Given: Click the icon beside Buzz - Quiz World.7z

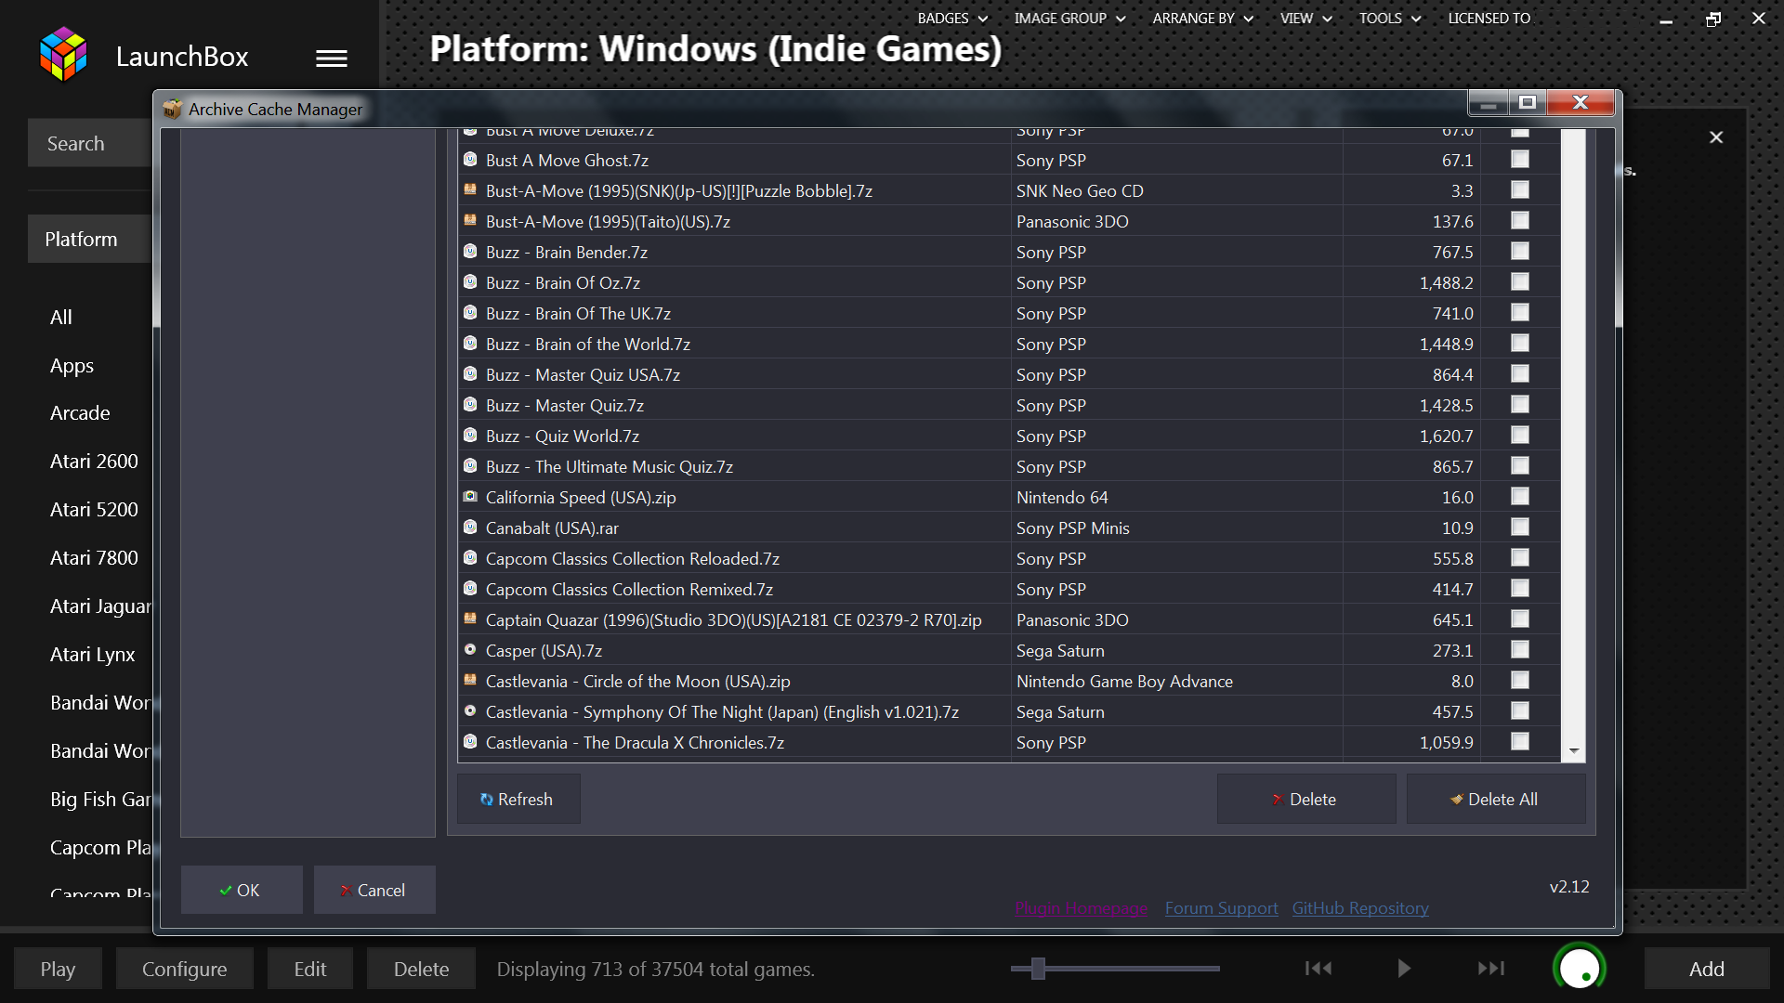Looking at the screenshot, I should [x=470, y=436].
